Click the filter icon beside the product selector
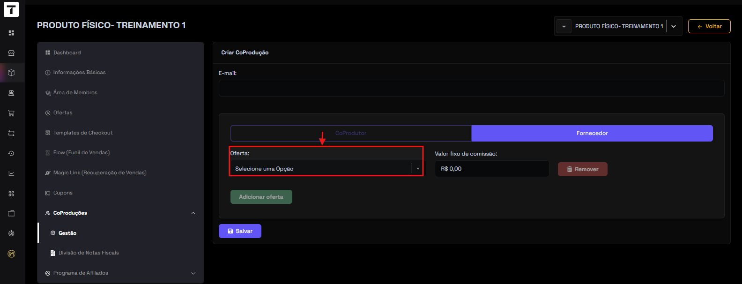 point(564,26)
